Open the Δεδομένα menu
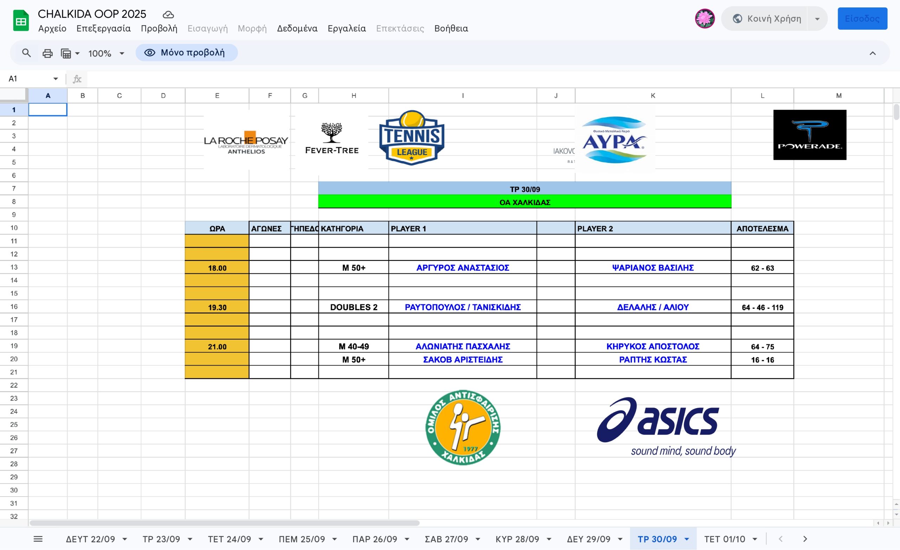The height and width of the screenshot is (550, 900). 297,28
